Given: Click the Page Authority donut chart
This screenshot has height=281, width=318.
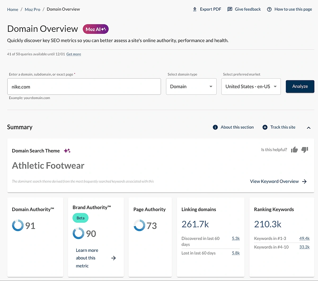Looking at the screenshot, I should (x=139, y=225).
